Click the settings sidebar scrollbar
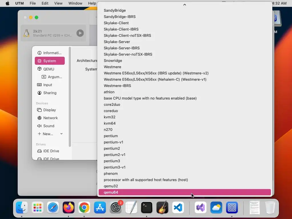The width and height of the screenshot is (292, 219). [x=70, y=97]
